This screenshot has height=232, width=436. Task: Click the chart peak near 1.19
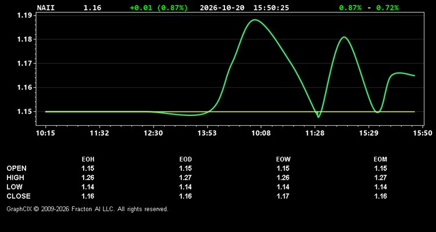[x=255, y=20]
